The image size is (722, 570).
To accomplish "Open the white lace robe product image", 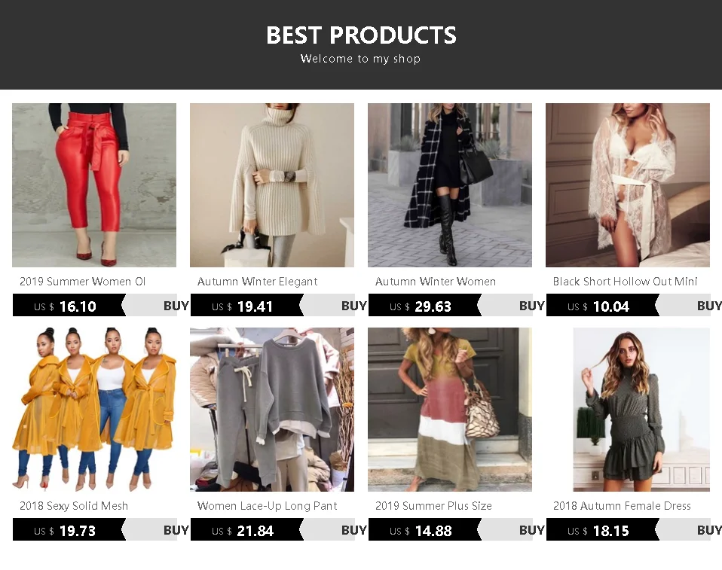I will pos(628,185).
